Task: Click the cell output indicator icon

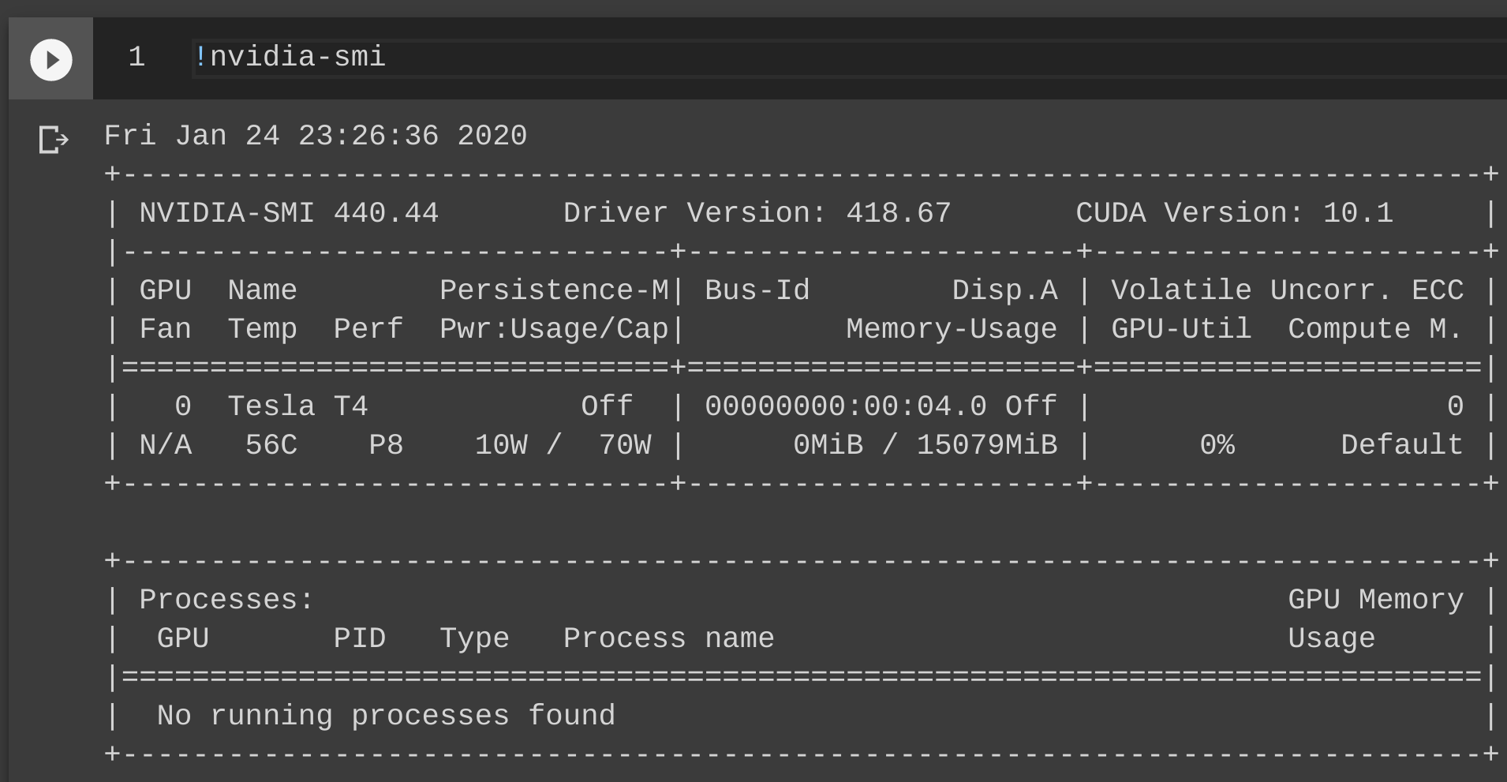Action: (x=52, y=140)
